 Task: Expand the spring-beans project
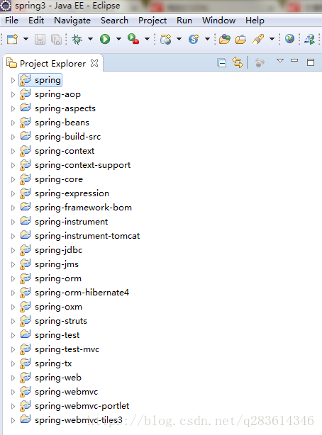13,123
